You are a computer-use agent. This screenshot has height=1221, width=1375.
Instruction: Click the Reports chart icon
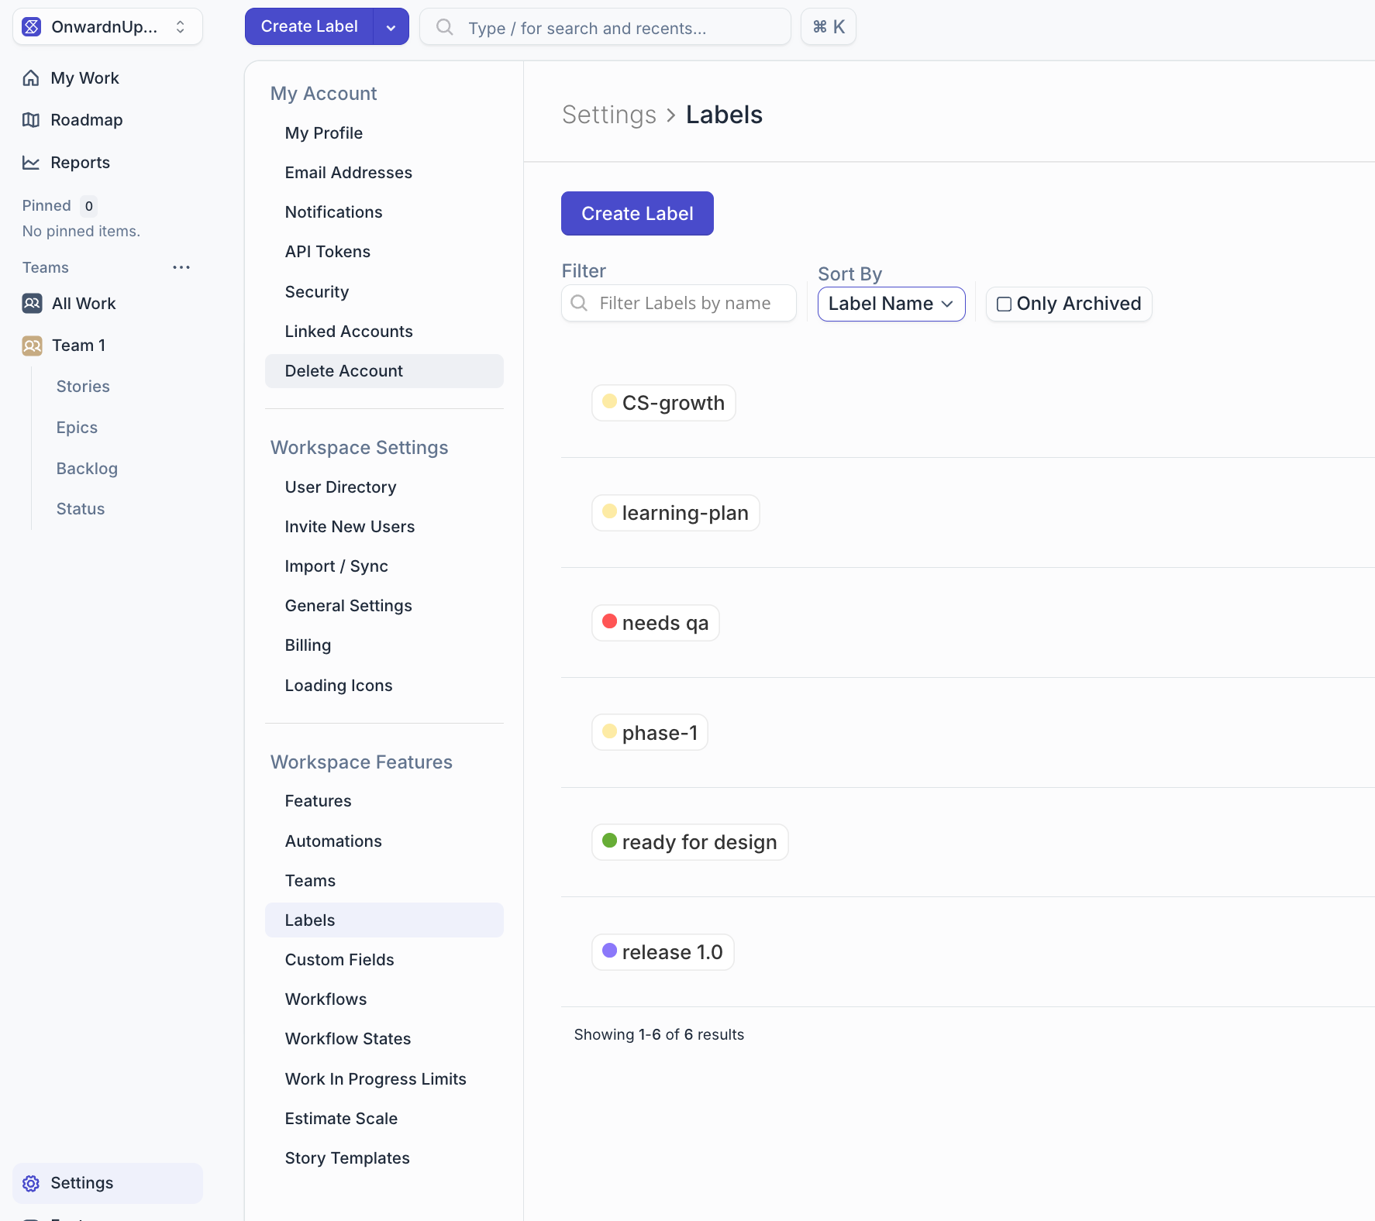click(x=31, y=163)
